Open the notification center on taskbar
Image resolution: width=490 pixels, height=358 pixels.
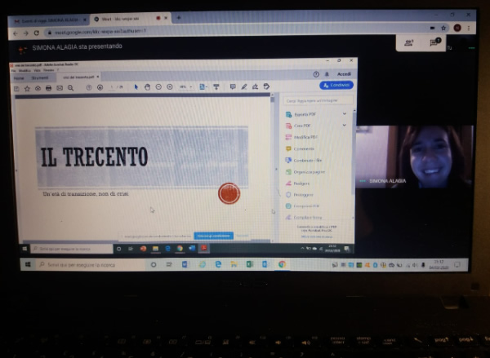click(x=457, y=265)
